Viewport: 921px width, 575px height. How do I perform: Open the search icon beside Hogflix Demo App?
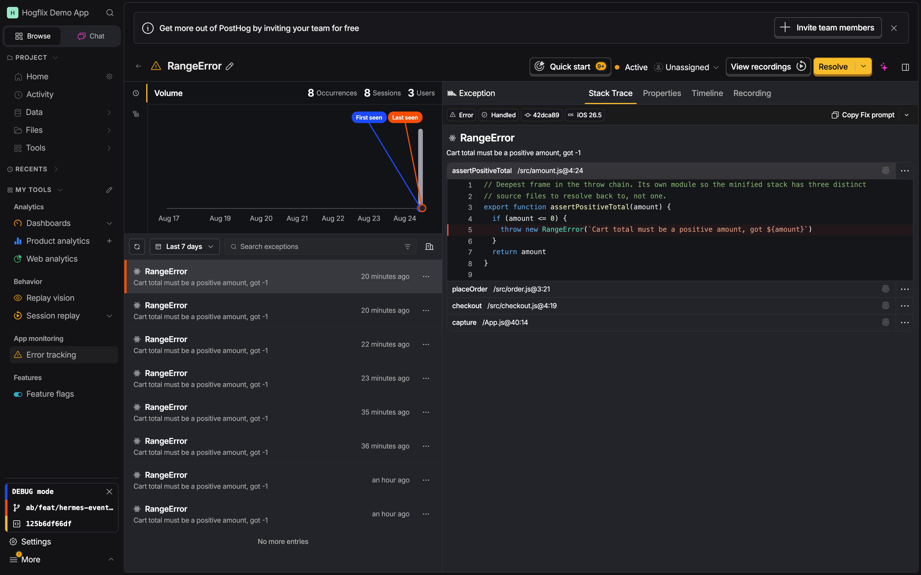pyautogui.click(x=110, y=13)
